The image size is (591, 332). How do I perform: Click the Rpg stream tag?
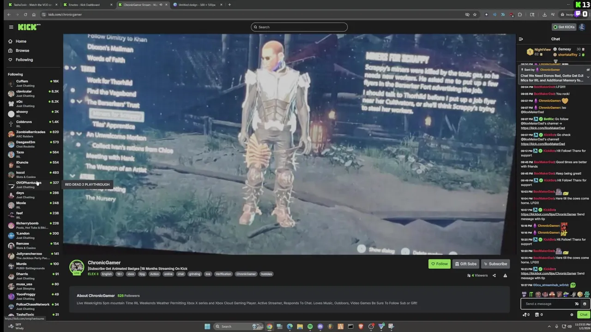142,274
